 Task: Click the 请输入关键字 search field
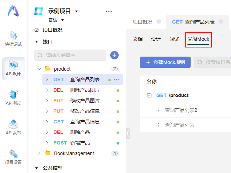70,55
